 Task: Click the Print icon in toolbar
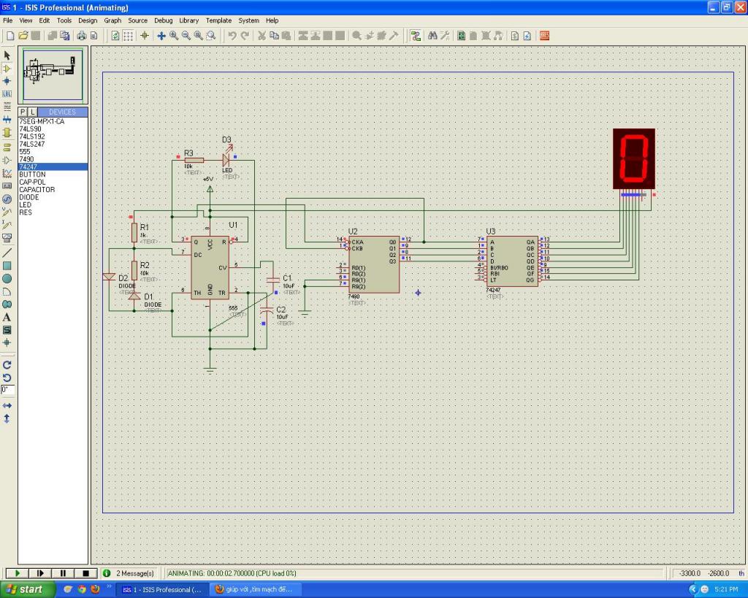(x=82, y=35)
